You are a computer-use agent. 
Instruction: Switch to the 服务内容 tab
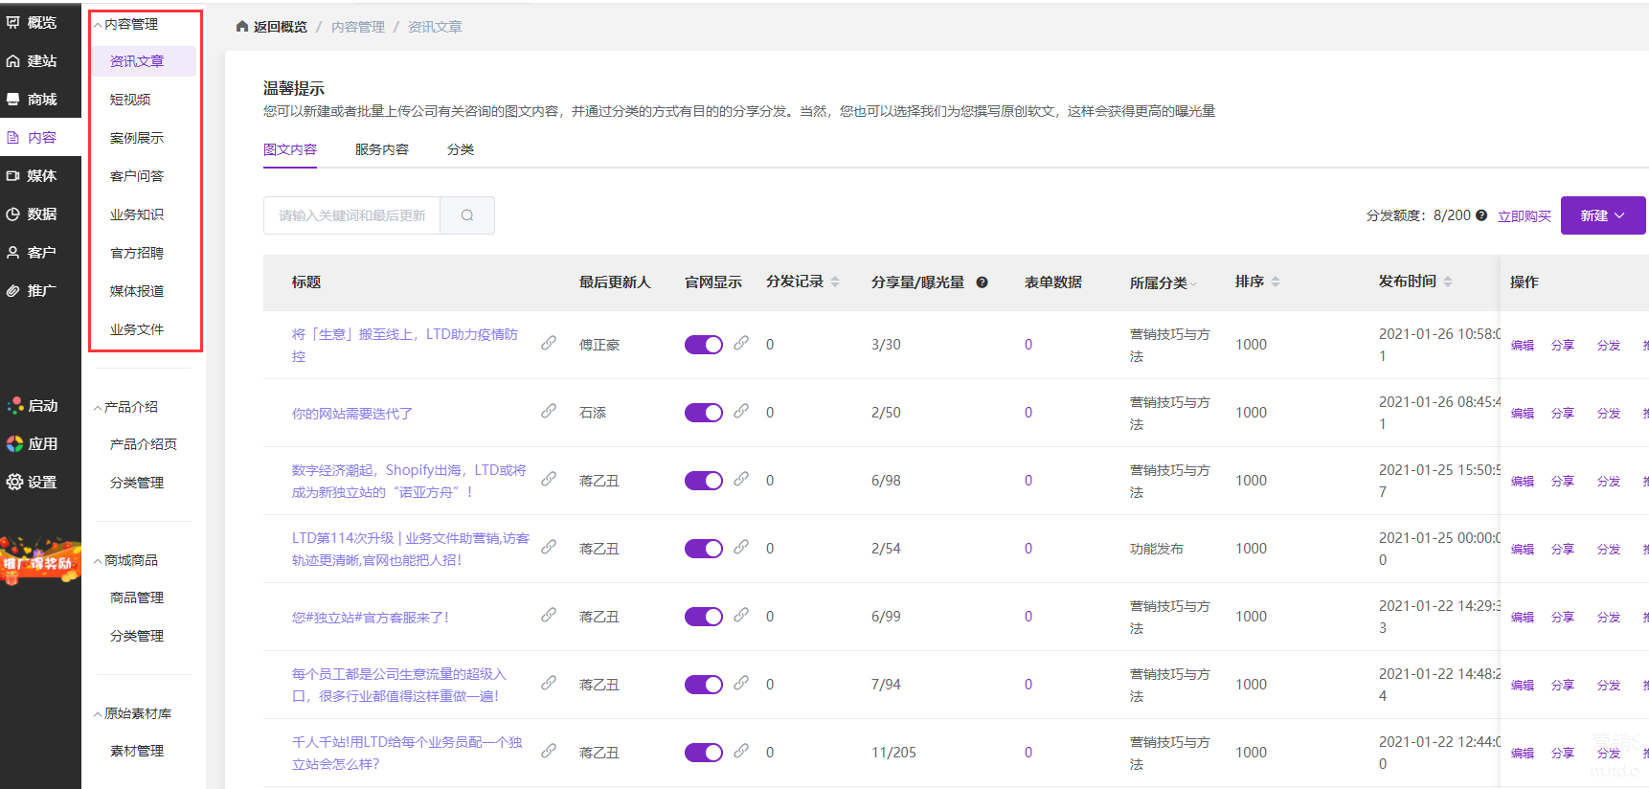pyautogui.click(x=381, y=149)
